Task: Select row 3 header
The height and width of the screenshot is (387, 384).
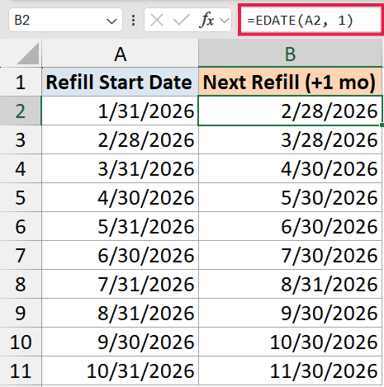Action: point(21,139)
